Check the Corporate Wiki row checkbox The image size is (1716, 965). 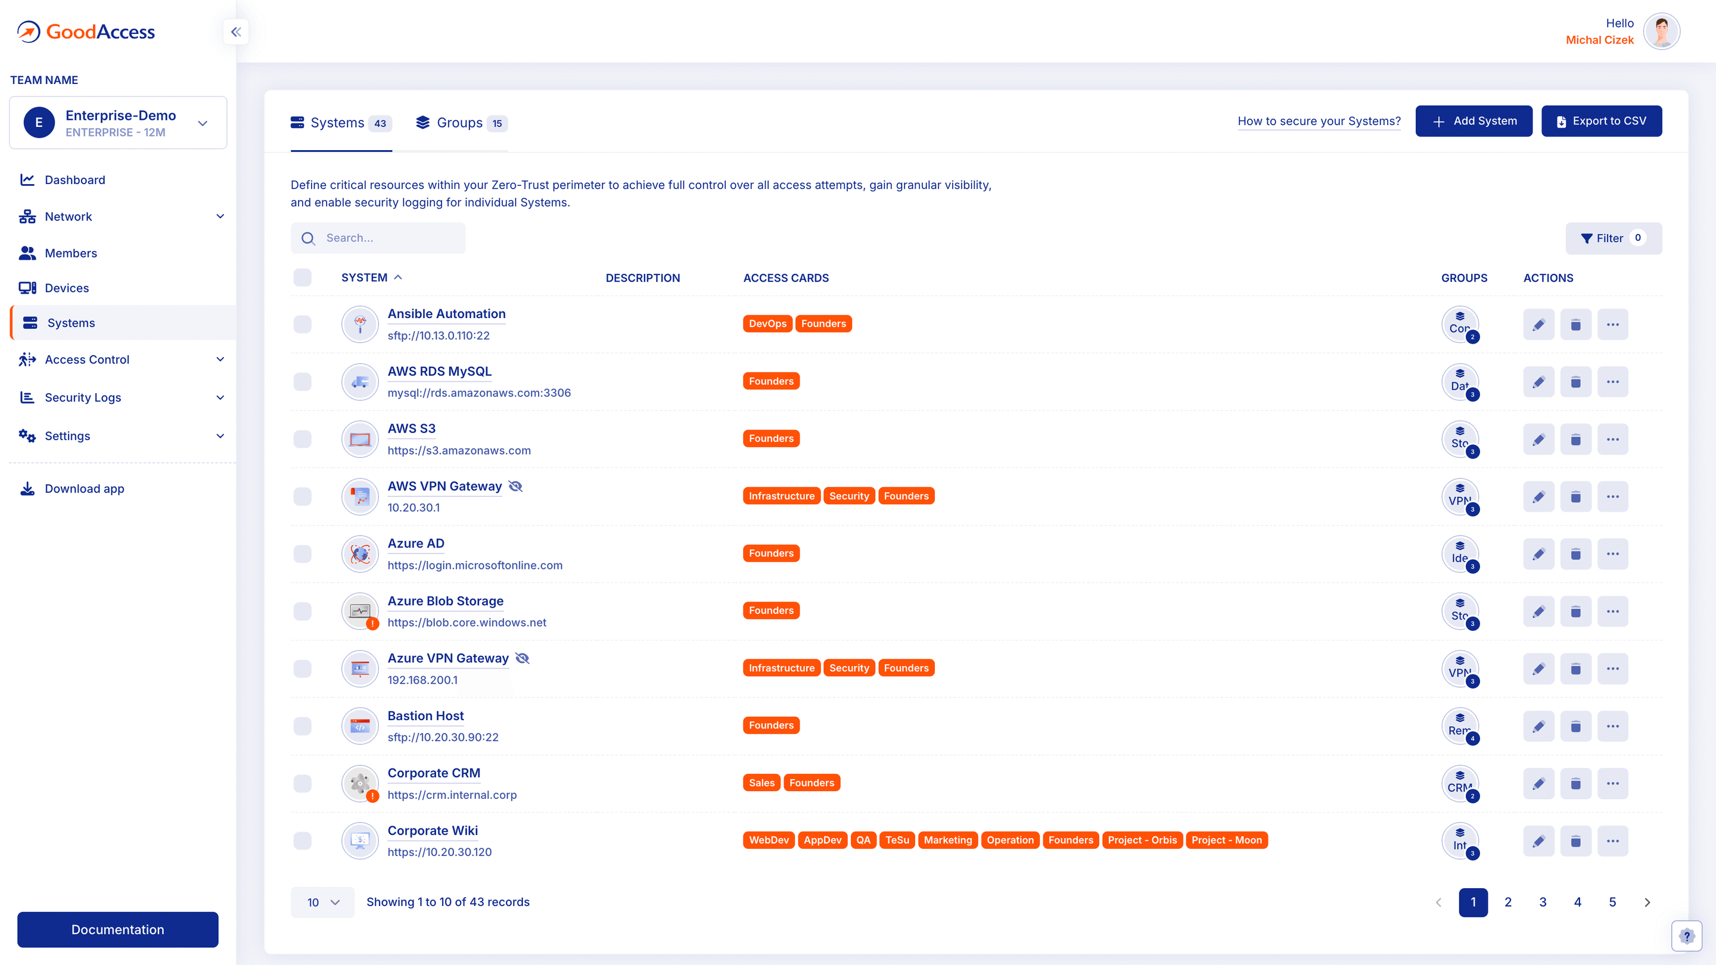(x=303, y=841)
